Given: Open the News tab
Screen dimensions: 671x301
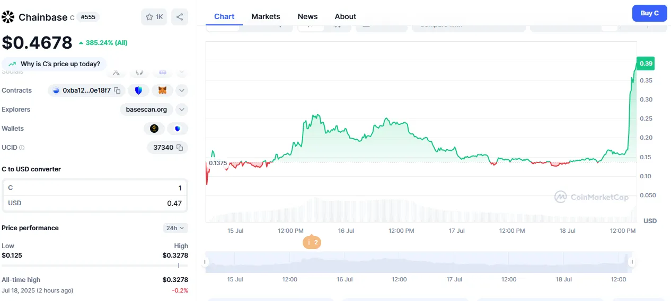Looking at the screenshot, I should pos(307,16).
